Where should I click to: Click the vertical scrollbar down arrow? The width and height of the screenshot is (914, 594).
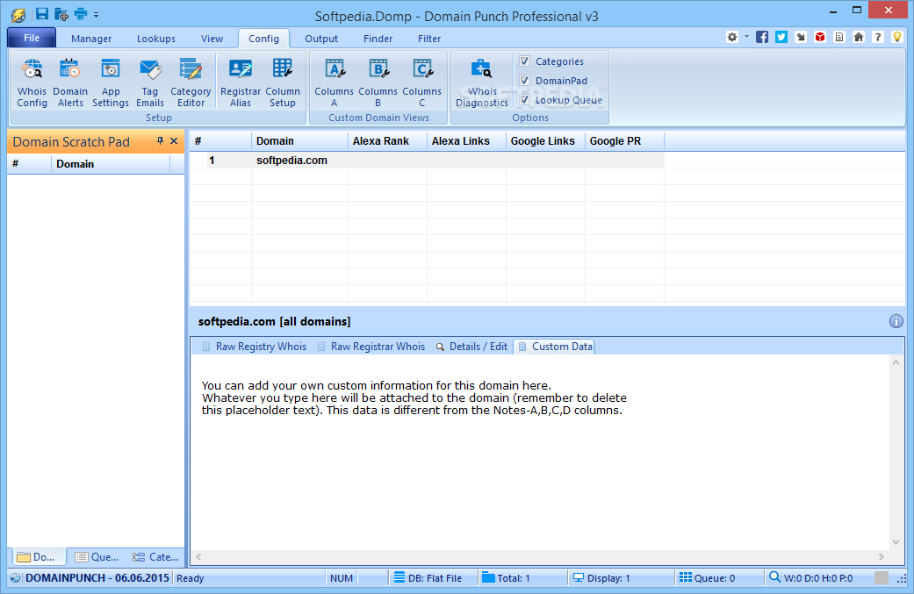pyautogui.click(x=896, y=542)
